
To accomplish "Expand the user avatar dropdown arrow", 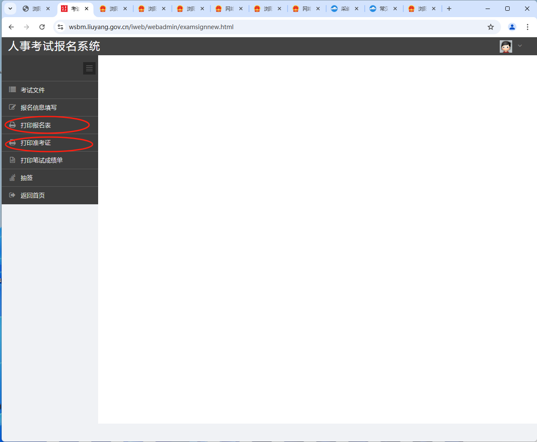I will click(x=520, y=46).
